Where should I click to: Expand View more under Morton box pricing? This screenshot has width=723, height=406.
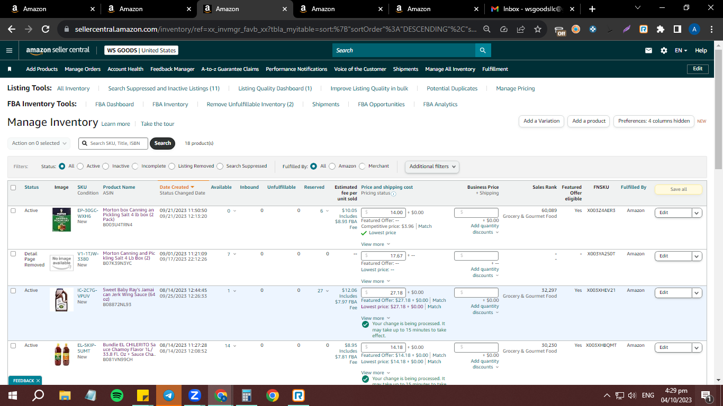tap(375, 244)
